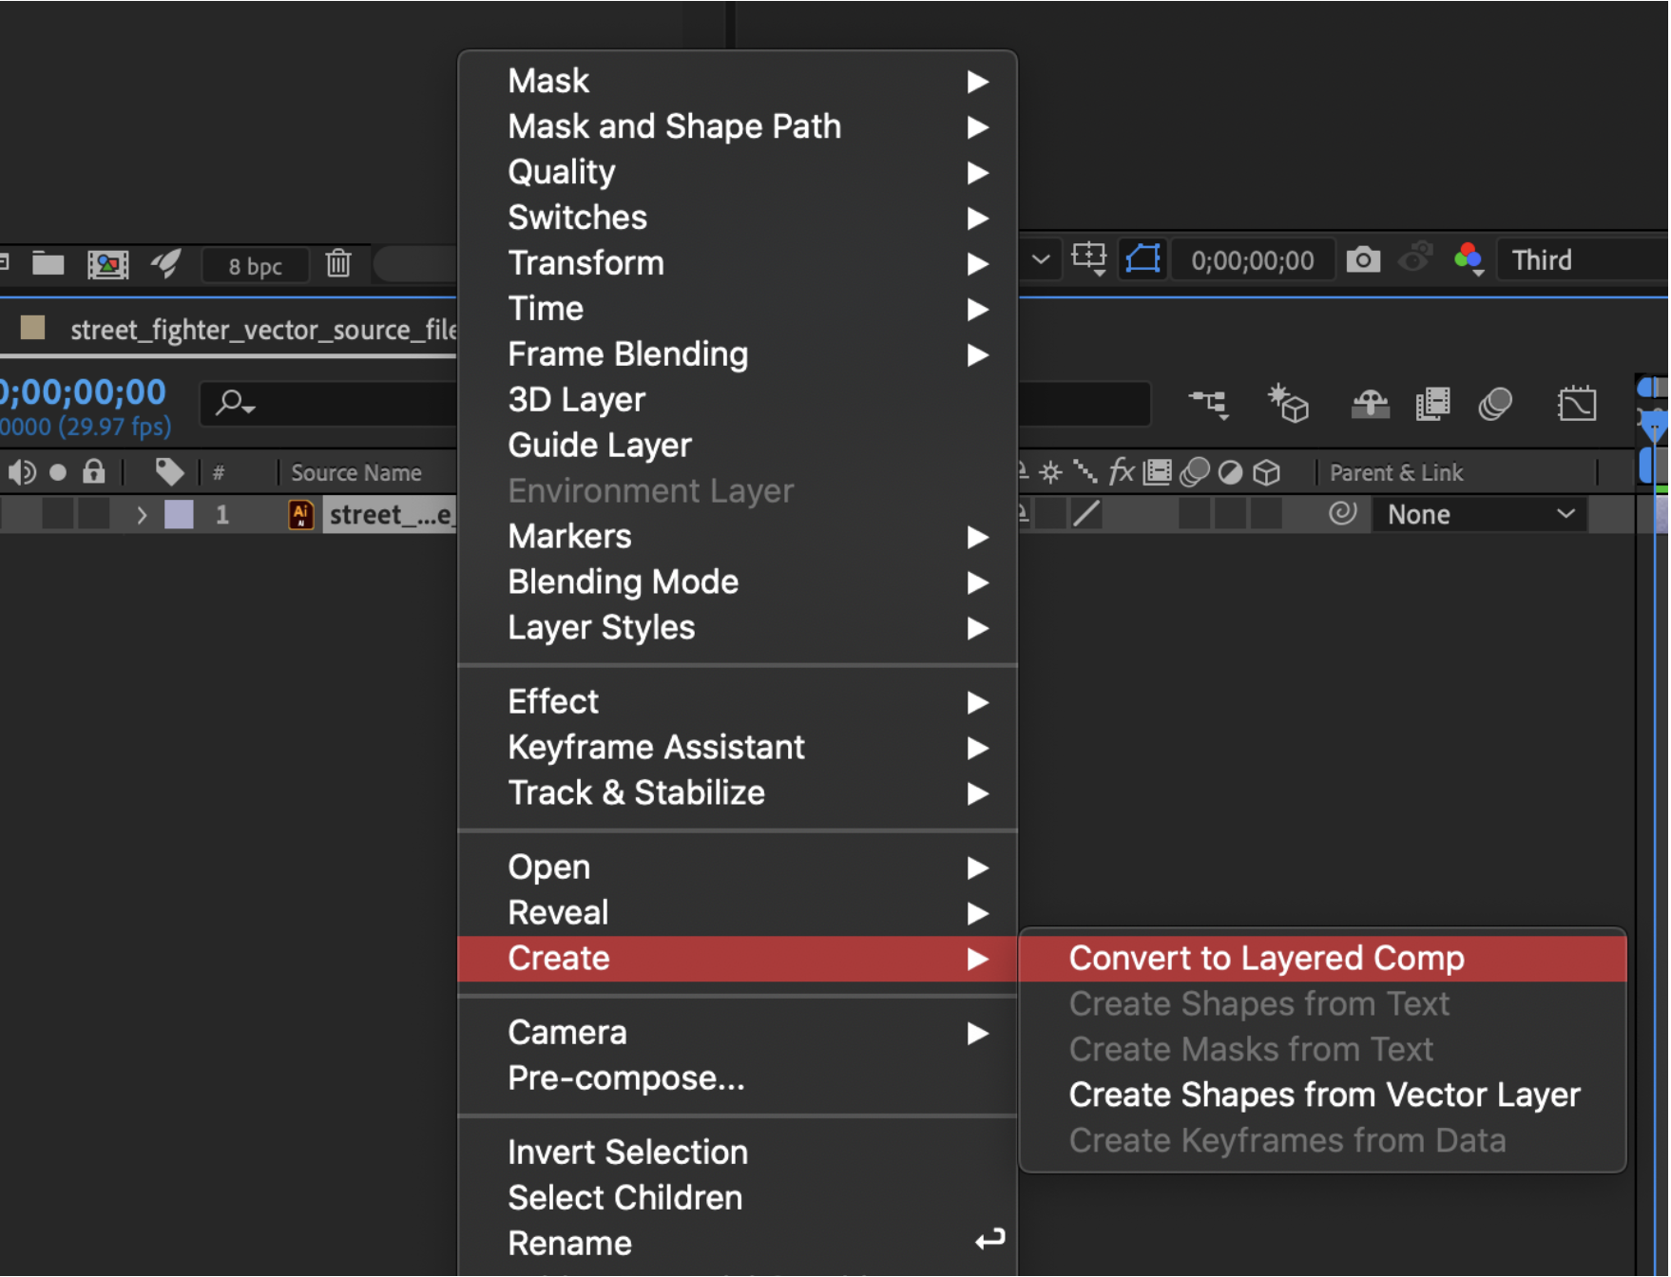This screenshot has height=1277, width=1671.
Task: Click the Parent & Link column header
Action: (x=1395, y=472)
